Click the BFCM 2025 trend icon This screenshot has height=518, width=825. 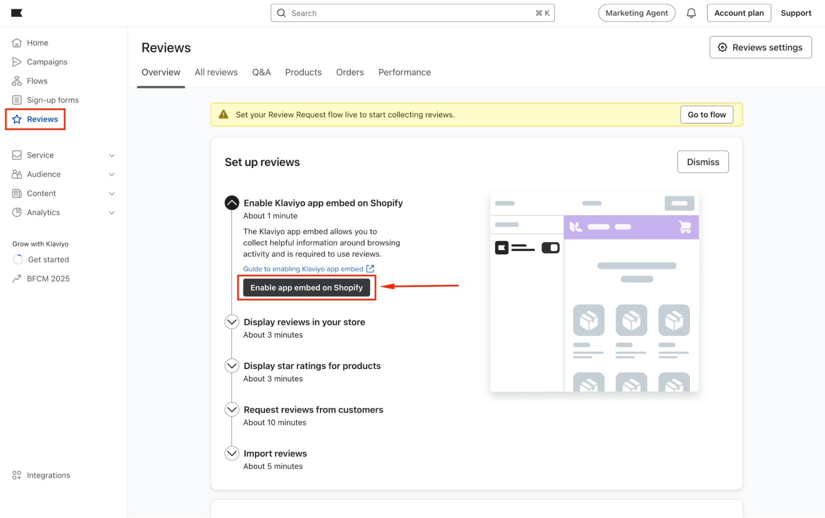click(17, 279)
